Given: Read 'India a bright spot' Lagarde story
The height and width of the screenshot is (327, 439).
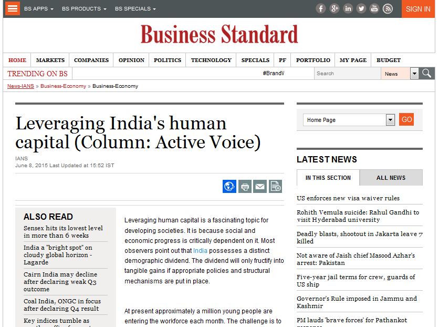Looking at the screenshot, I should 58,255.
